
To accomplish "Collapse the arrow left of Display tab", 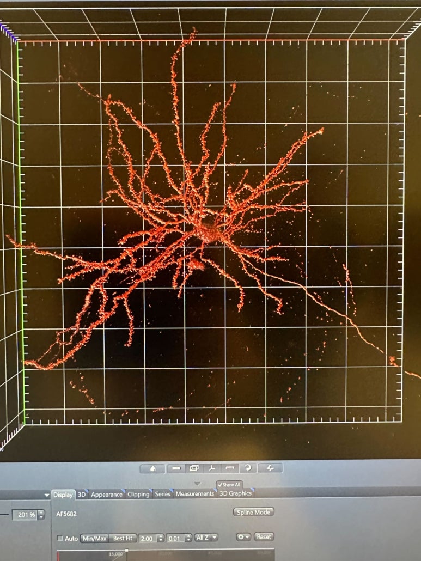I will pos(47,495).
